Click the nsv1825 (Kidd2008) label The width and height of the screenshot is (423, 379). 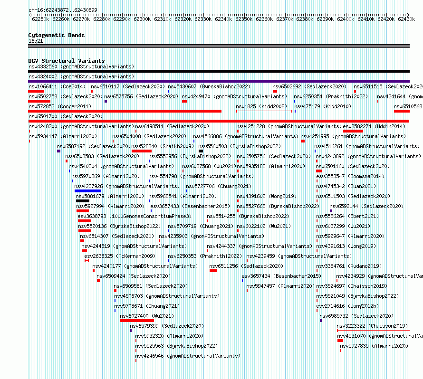point(261,106)
